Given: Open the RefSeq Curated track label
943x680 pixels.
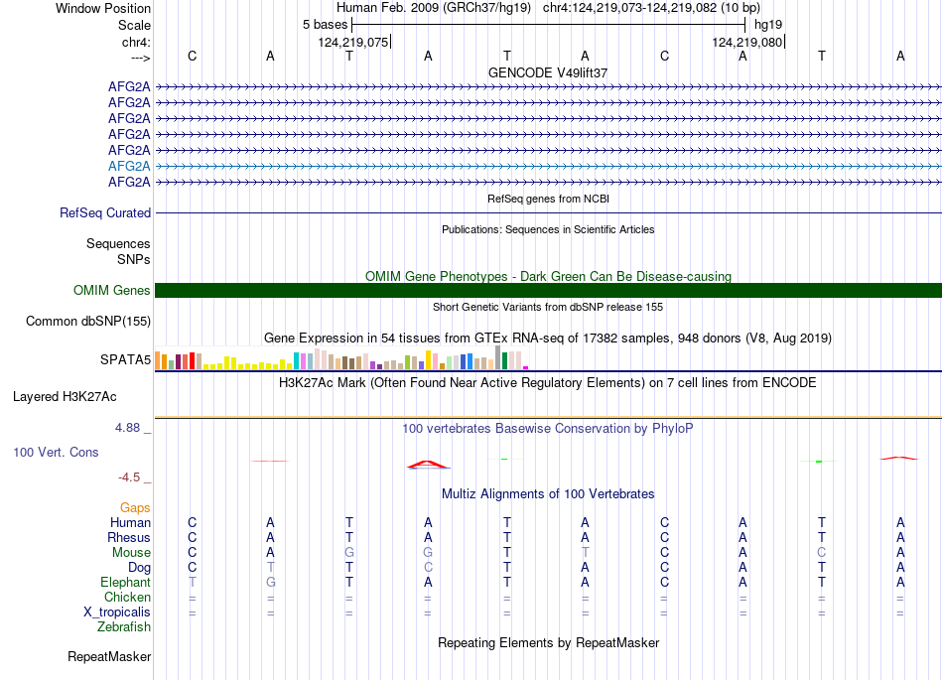Looking at the screenshot, I should [104, 212].
